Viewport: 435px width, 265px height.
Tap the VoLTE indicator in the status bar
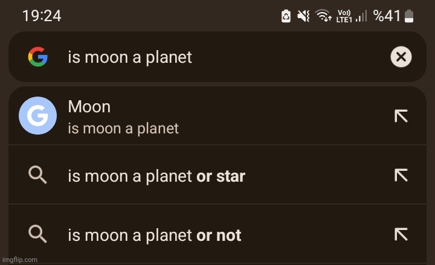[x=344, y=16]
